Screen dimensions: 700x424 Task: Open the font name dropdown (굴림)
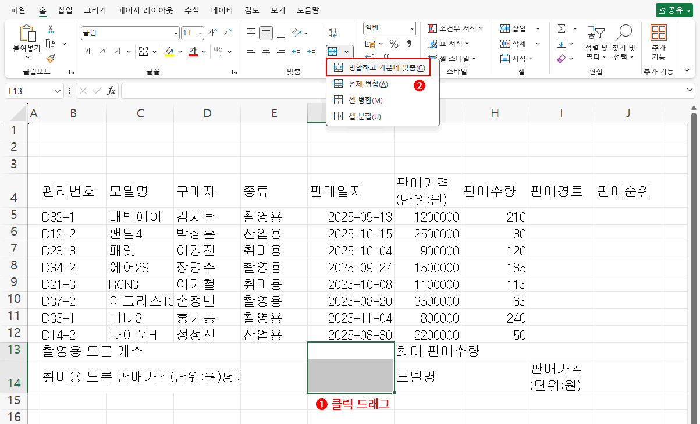click(x=176, y=33)
